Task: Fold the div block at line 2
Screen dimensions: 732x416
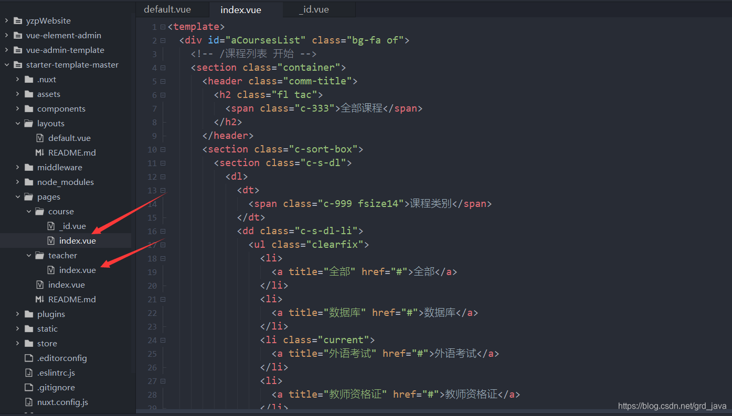Action: pyautogui.click(x=163, y=40)
